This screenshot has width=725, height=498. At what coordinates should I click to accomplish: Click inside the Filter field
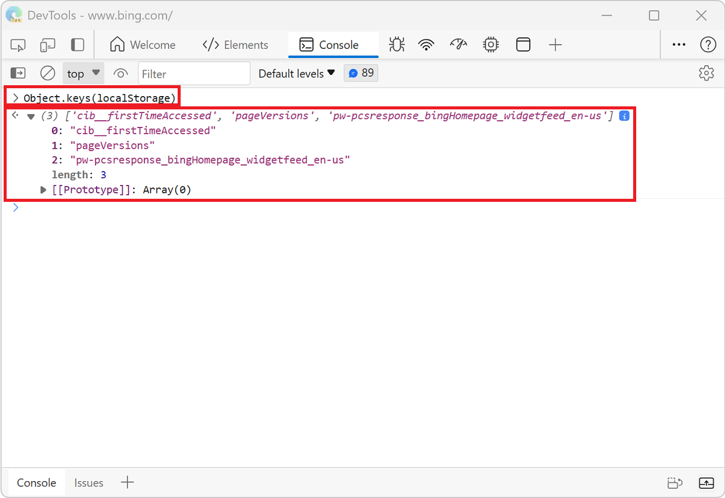tap(193, 73)
